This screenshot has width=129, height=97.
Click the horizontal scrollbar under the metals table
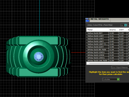point(108,63)
